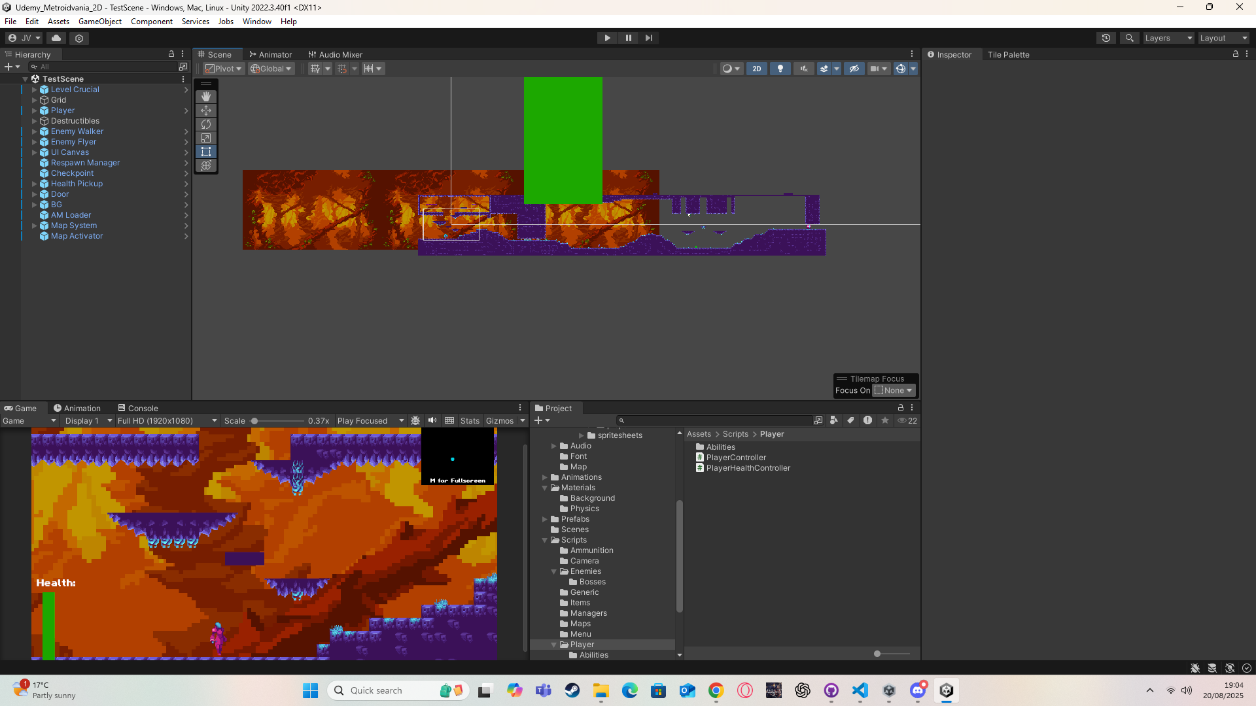Expand the Enemy Walker hierarchy item
This screenshot has height=706, width=1256.
(35, 131)
